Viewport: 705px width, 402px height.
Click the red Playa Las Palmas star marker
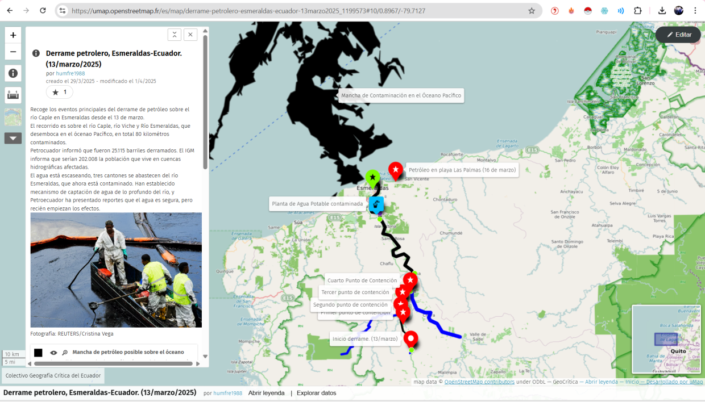pyautogui.click(x=396, y=170)
